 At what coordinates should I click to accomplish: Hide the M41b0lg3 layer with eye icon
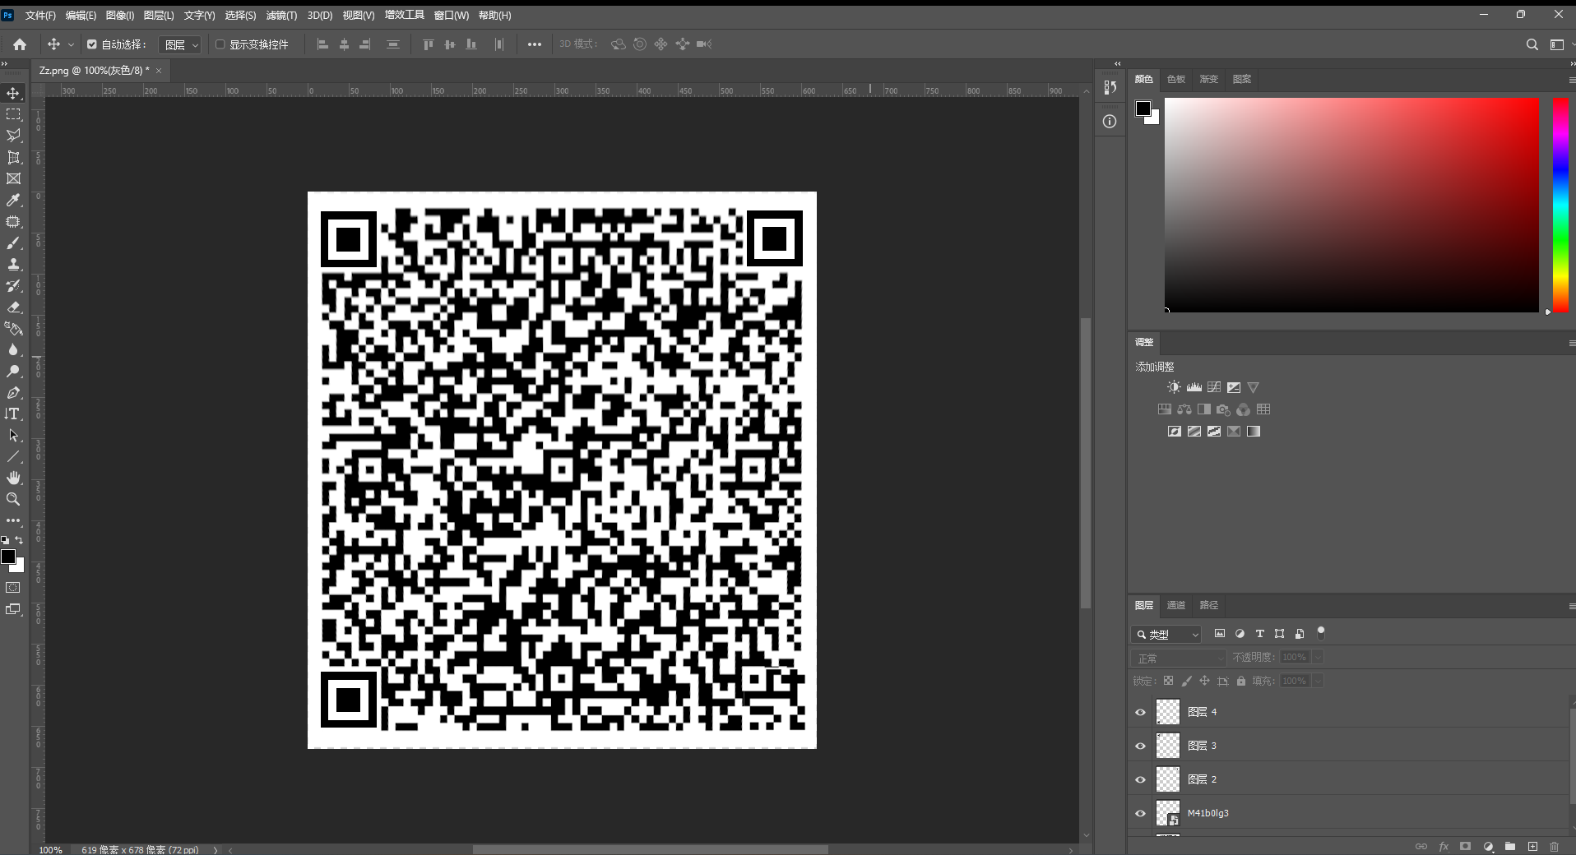[1140, 813]
